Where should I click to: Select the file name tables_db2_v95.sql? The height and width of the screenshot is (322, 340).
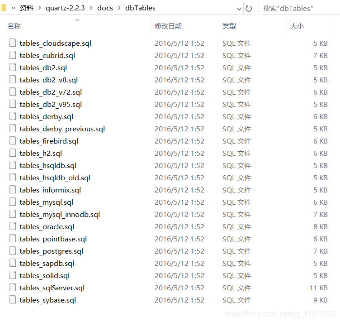point(51,105)
